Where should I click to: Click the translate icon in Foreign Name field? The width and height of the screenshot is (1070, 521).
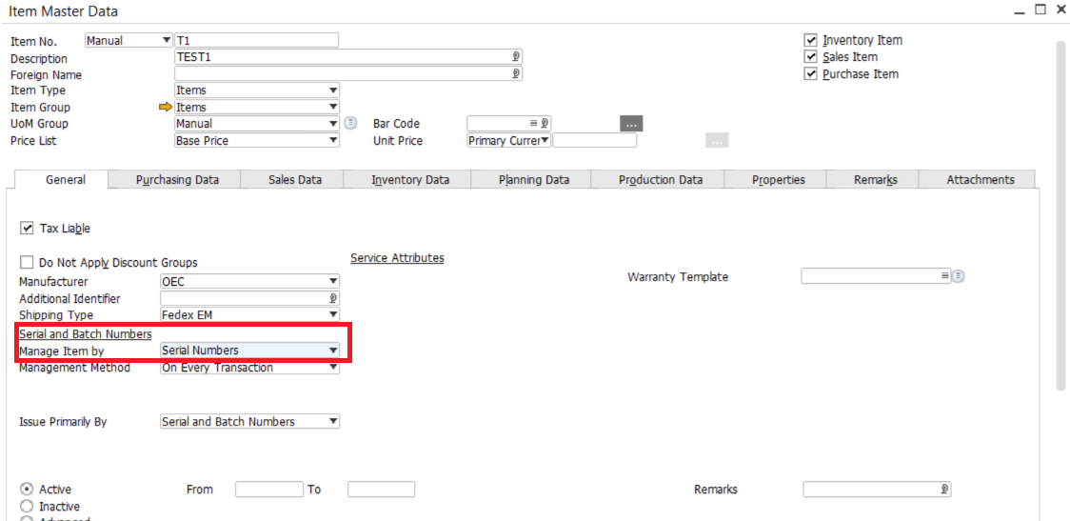pyautogui.click(x=516, y=73)
